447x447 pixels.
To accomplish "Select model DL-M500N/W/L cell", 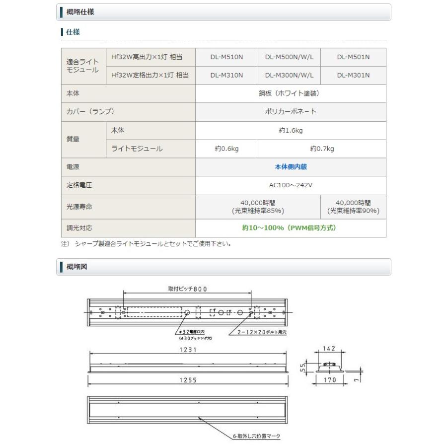I will (x=289, y=57).
